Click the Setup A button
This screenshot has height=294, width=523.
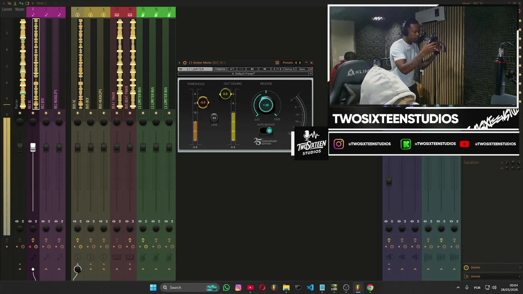pyautogui.click(x=290, y=69)
